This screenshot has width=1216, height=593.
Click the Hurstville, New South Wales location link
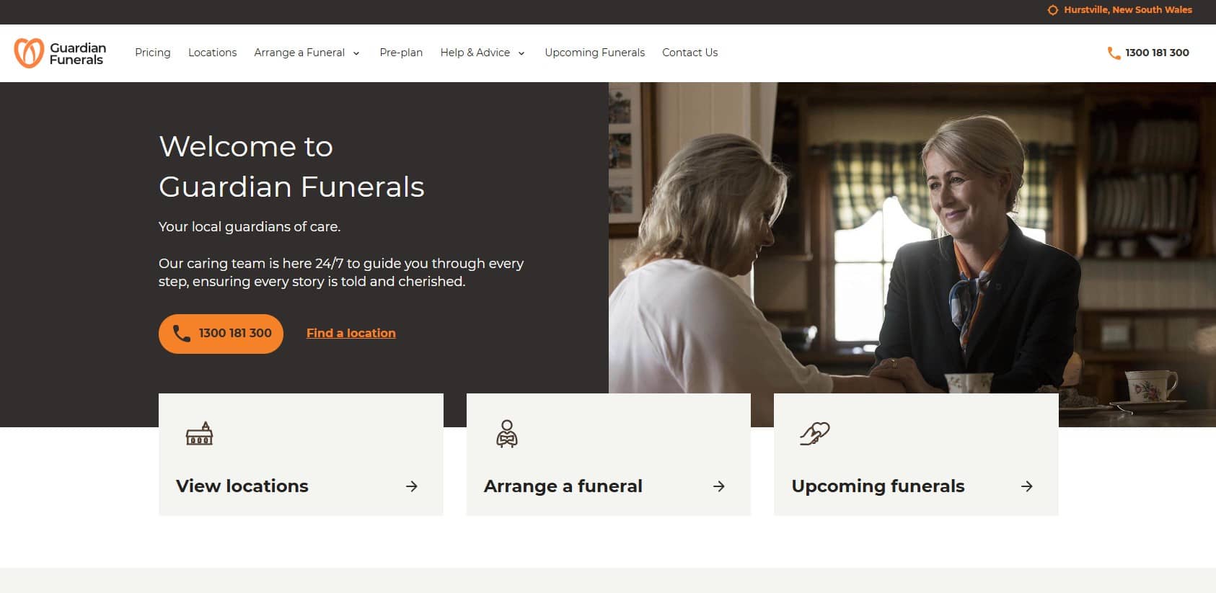point(1128,10)
